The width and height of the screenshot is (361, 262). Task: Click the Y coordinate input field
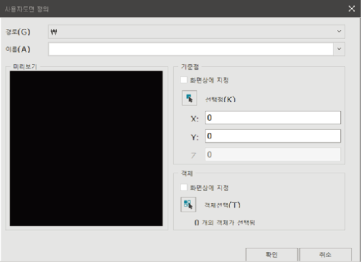click(x=273, y=136)
